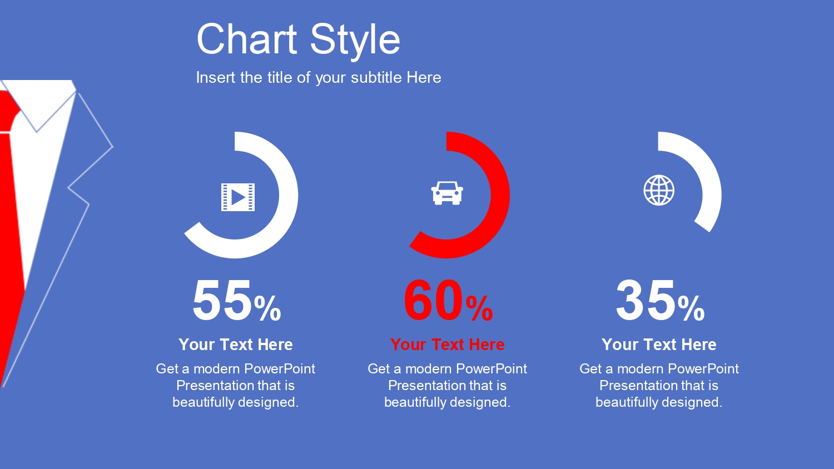Click the 35% number text
Viewport: 834px width, 469px height.
660,301
